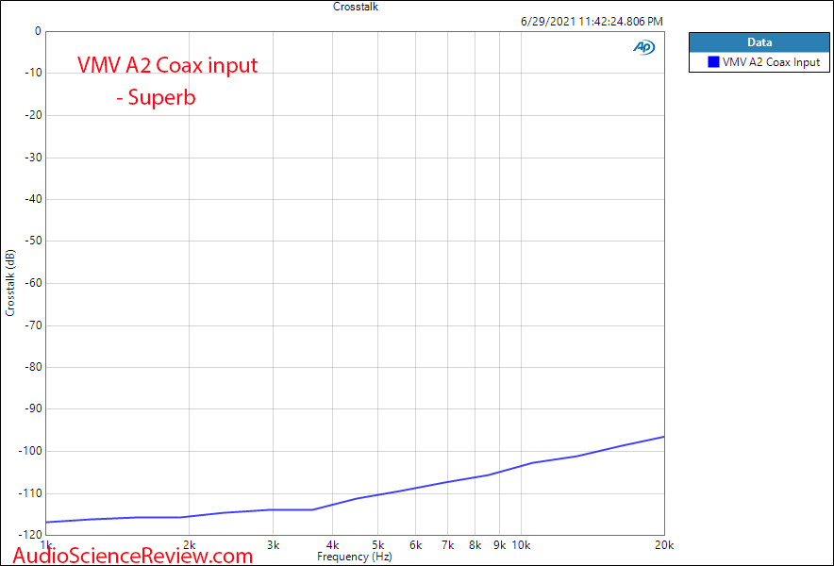
Task: Click the timestamp '6/29/2021 11:42:24.806 PM'
Action: pyautogui.click(x=592, y=22)
